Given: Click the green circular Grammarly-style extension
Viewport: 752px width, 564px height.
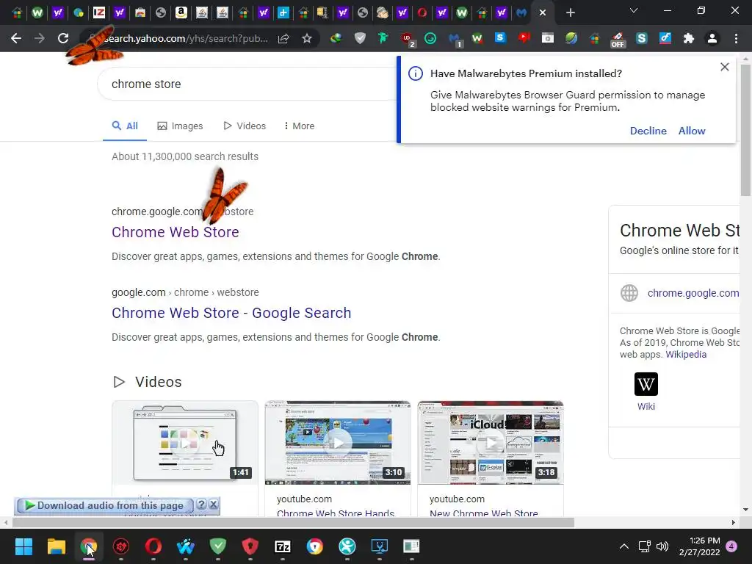Looking at the screenshot, I should [430, 38].
